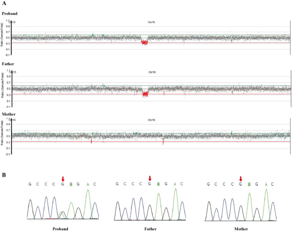Click the tallest green peak in the Proband chromatogram

[x=88, y=204]
